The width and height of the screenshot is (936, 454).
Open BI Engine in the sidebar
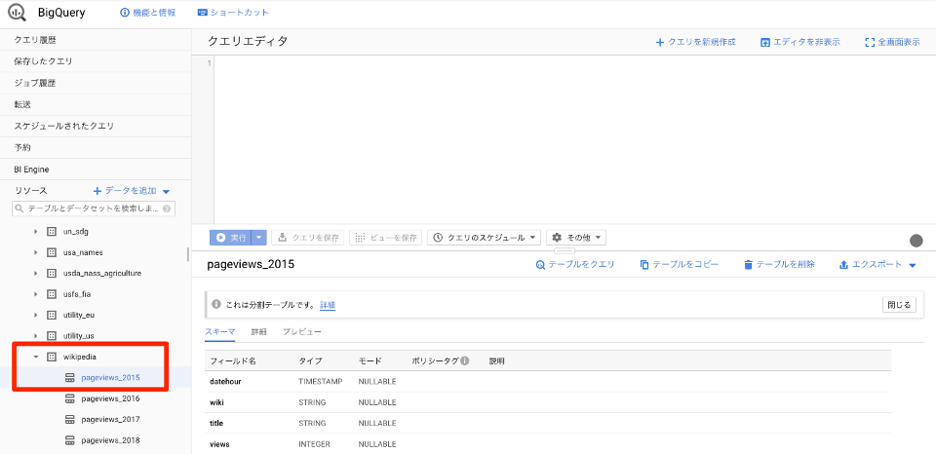pos(96,170)
